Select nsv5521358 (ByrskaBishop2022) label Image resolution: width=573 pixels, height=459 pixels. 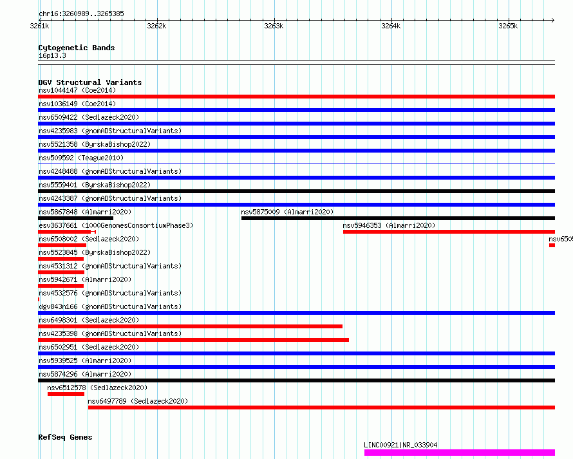pyautogui.click(x=95, y=144)
